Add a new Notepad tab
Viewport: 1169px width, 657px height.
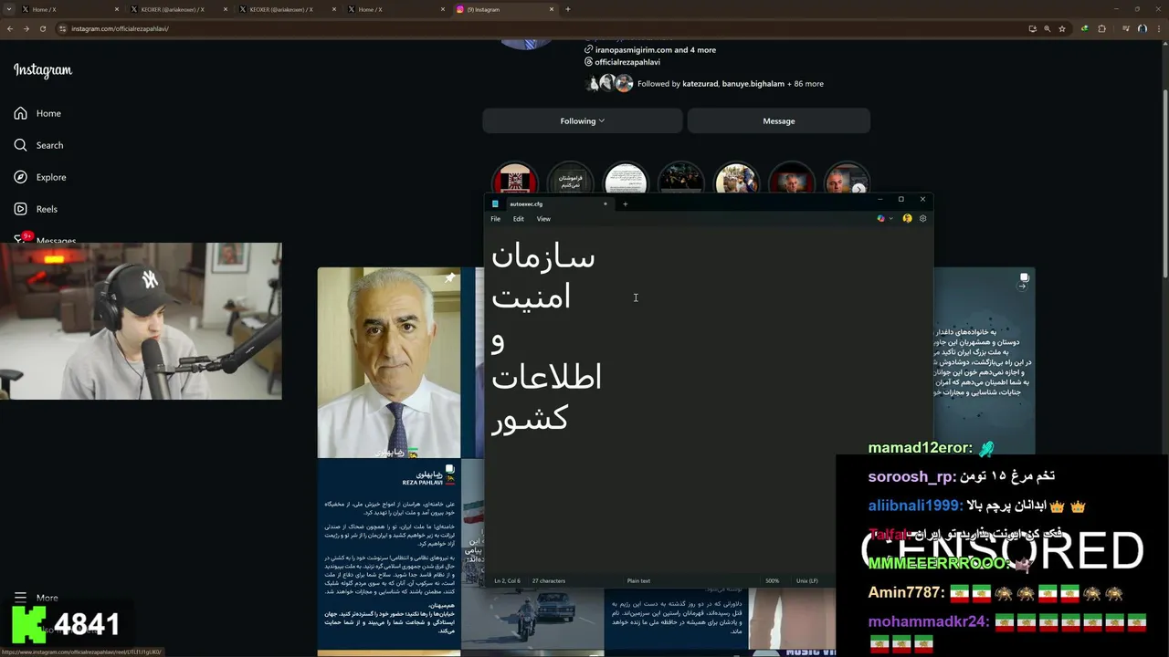tap(625, 204)
